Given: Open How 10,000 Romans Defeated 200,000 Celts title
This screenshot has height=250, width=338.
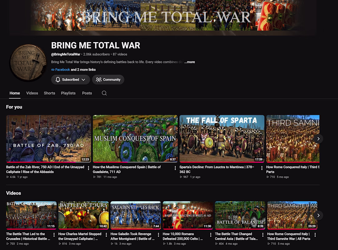Looking at the screenshot, I should click(x=183, y=236).
